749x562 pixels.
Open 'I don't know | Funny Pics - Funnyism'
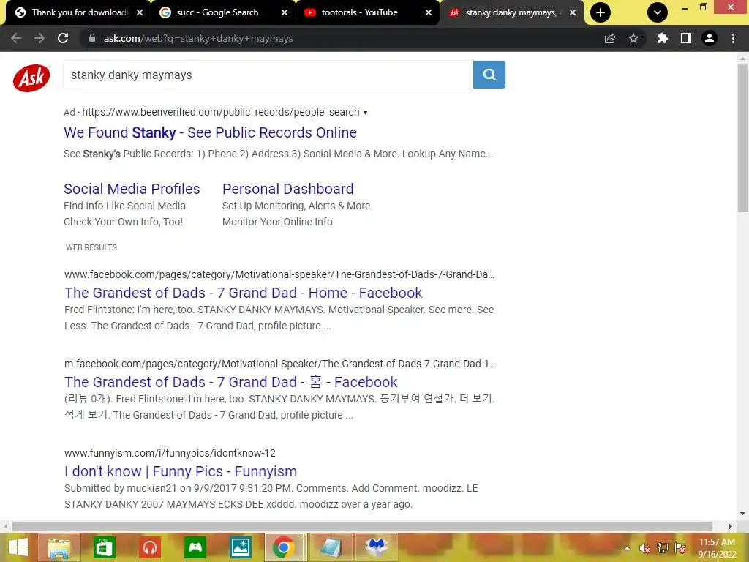(181, 471)
